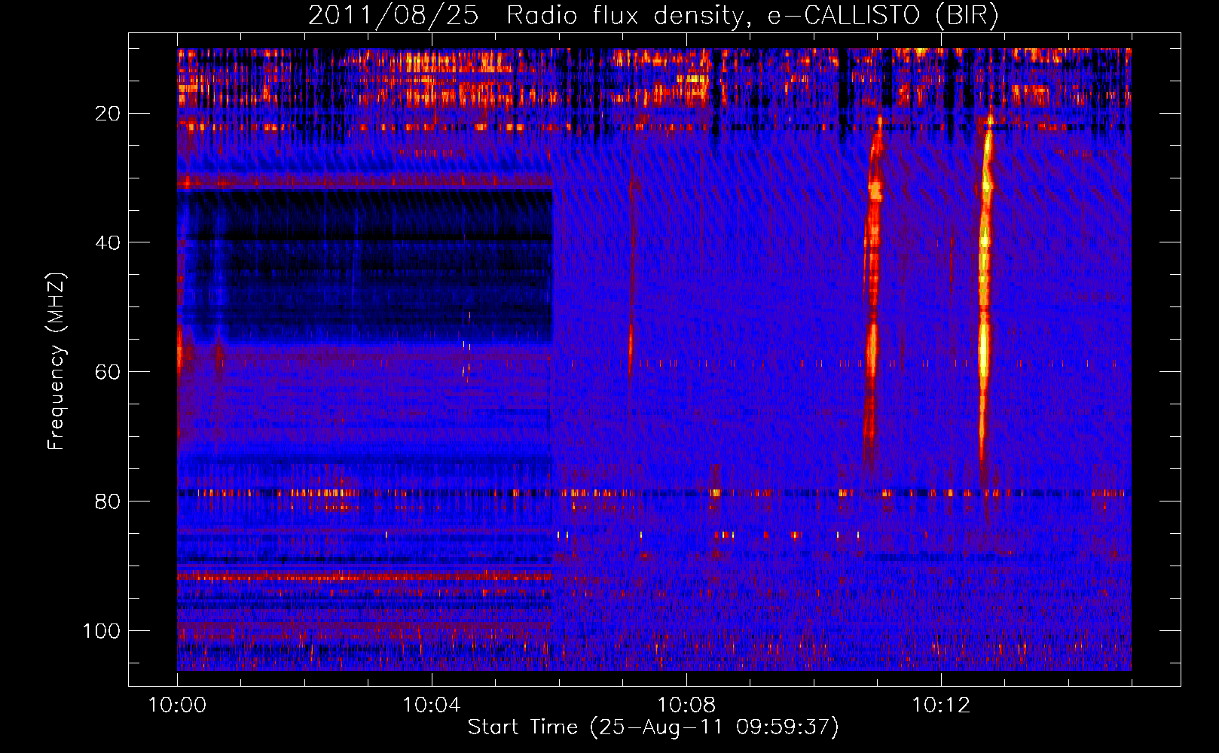The width and height of the screenshot is (1219, 753).
Task: Click the '60' frequency tick label
Action: coord(108,372)
